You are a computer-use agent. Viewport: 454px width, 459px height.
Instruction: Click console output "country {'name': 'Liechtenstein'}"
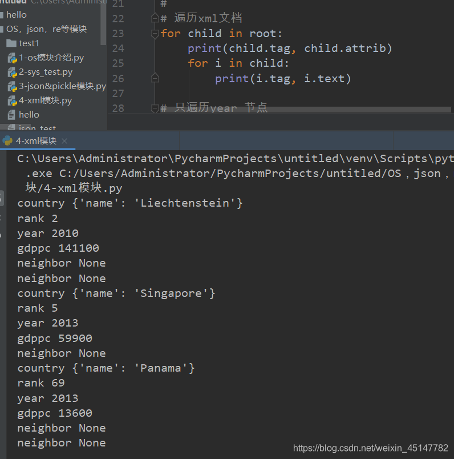coord(130,203)
